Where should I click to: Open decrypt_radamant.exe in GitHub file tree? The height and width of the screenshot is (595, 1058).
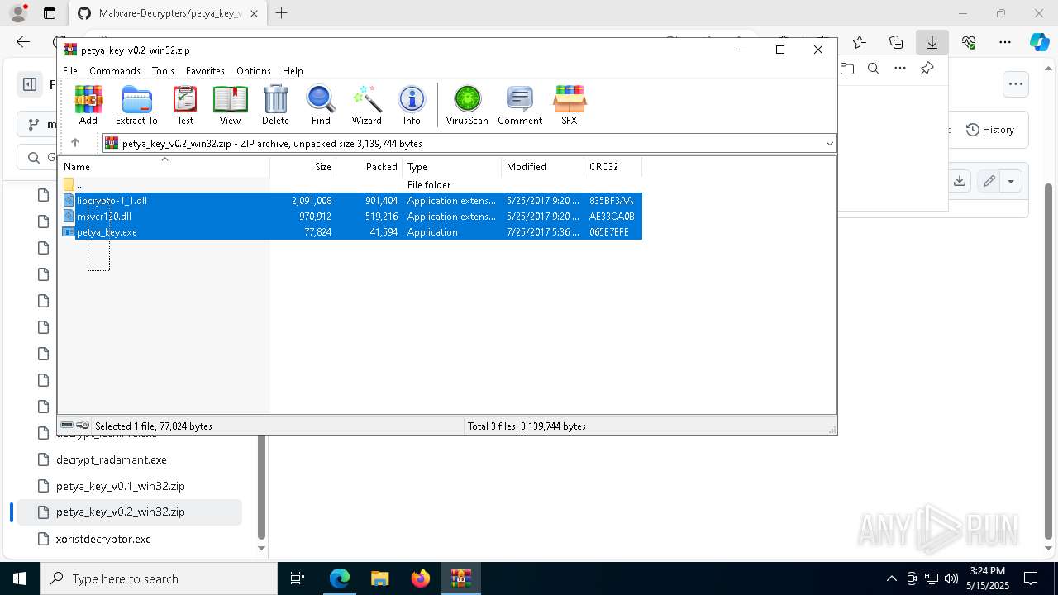coord(112,459)
